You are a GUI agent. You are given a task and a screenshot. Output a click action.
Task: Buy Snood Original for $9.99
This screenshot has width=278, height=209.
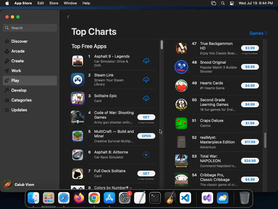point(250,67)
